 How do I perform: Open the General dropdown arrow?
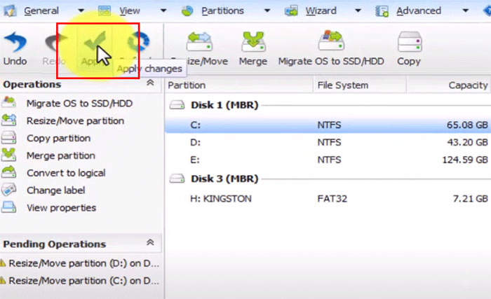(x=81, y=11)
